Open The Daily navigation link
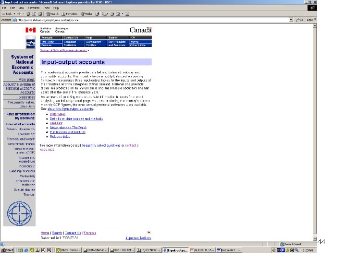Image resolution: width=346 pixels, height=259 pixels. (51, 42)
